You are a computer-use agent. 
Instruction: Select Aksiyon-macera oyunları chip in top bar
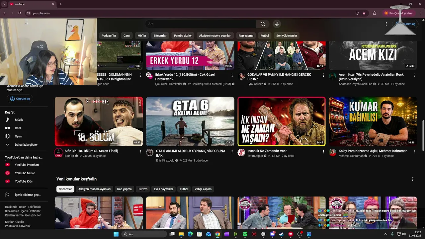[215, 36]
